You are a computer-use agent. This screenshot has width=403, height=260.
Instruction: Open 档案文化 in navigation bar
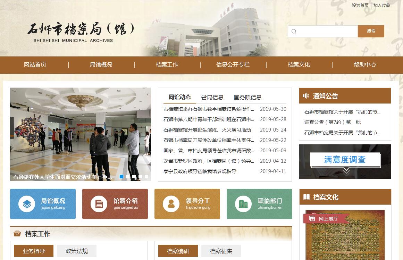pyautogui.click(x=299, y=65)
